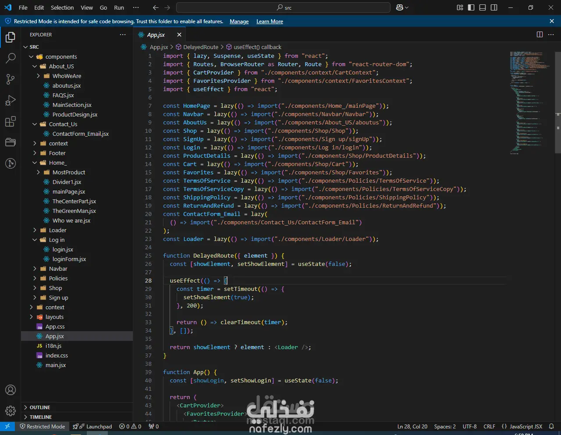Select the App.jsx editor tab
This screenshot has width=561, height=435.
(156, 35)
